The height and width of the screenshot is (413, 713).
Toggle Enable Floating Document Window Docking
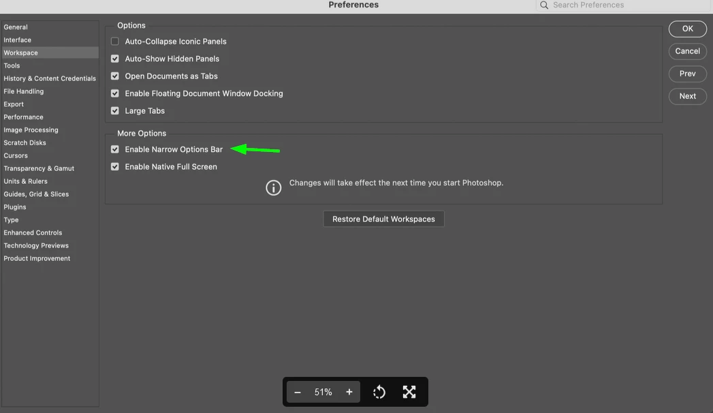click(x=115, y=93)
